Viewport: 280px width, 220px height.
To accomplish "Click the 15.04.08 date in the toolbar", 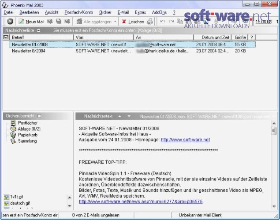I will (263, 22).
